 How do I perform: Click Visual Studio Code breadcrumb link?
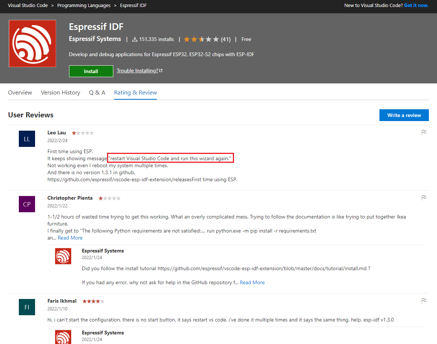pos(28,5)
